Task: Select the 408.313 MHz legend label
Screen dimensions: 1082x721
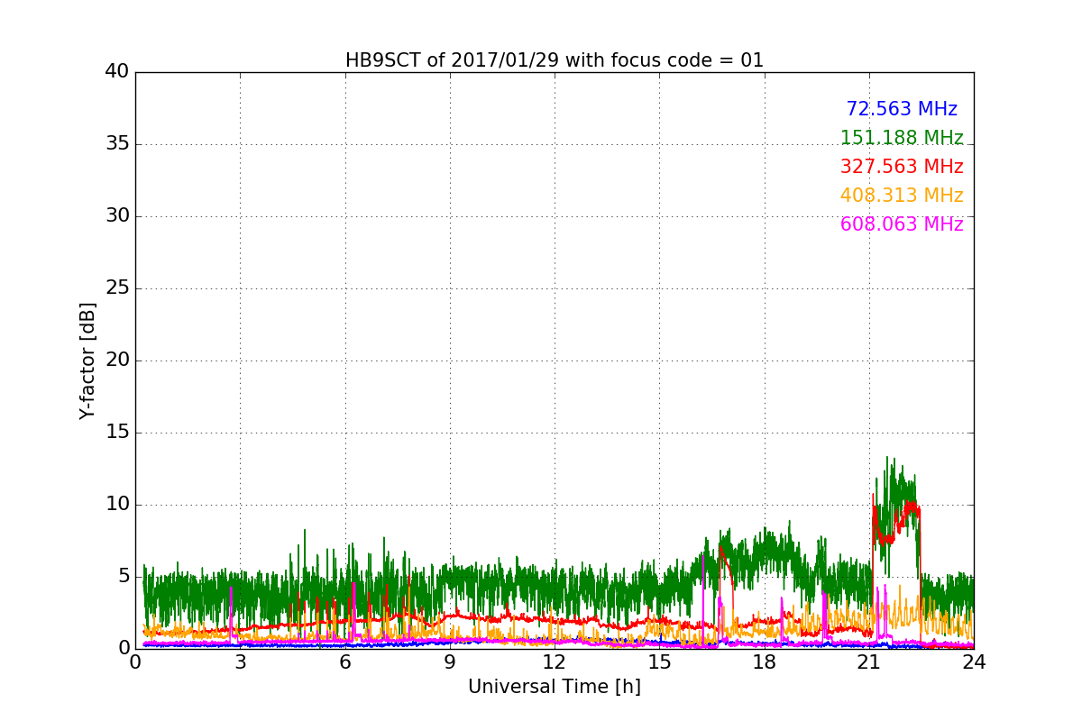Action: click(x=902, y=196)
